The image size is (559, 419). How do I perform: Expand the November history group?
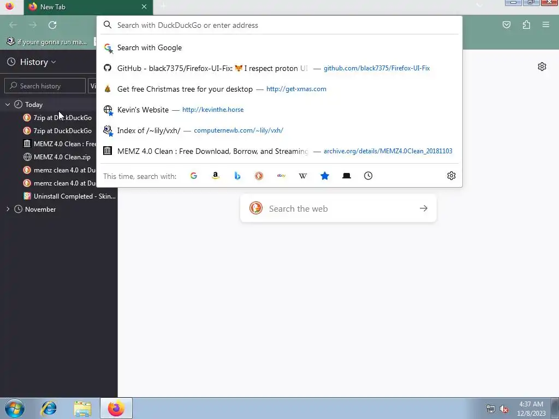coord(8,209)
